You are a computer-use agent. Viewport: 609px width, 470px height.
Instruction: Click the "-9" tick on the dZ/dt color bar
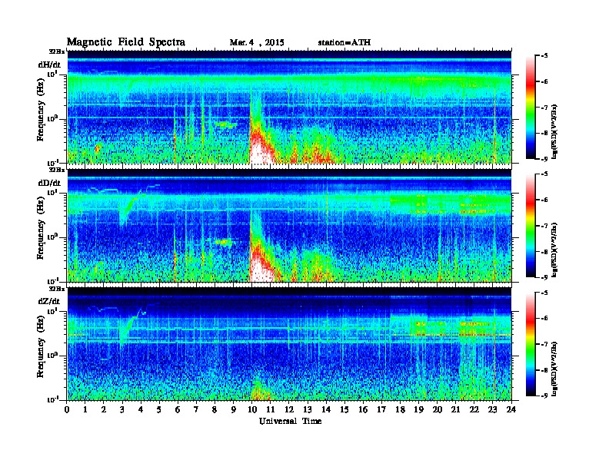pyautogui.click(x=544, y=396)
